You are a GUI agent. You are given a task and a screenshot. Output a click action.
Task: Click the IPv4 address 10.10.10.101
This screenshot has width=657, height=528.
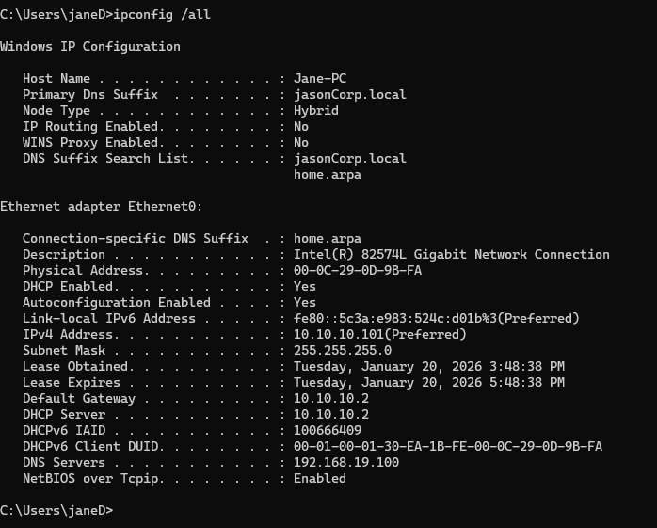tap(380, 334)
